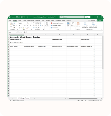Open the fill color dropdown arrow
Viewport: 111px width, 116px height.
tap(25, 28)
